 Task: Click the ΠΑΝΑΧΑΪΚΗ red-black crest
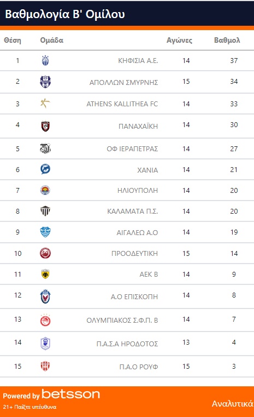[x=45, y=126]
